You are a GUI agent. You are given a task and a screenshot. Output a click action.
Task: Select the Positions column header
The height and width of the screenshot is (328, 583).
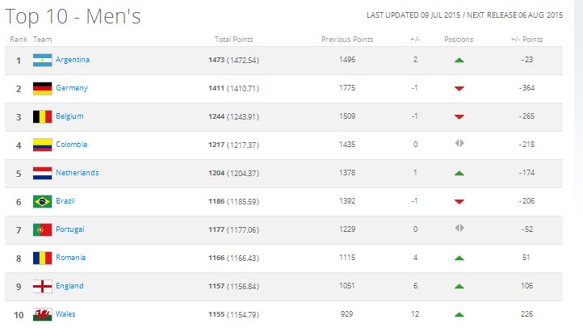(x=459, y=40)
